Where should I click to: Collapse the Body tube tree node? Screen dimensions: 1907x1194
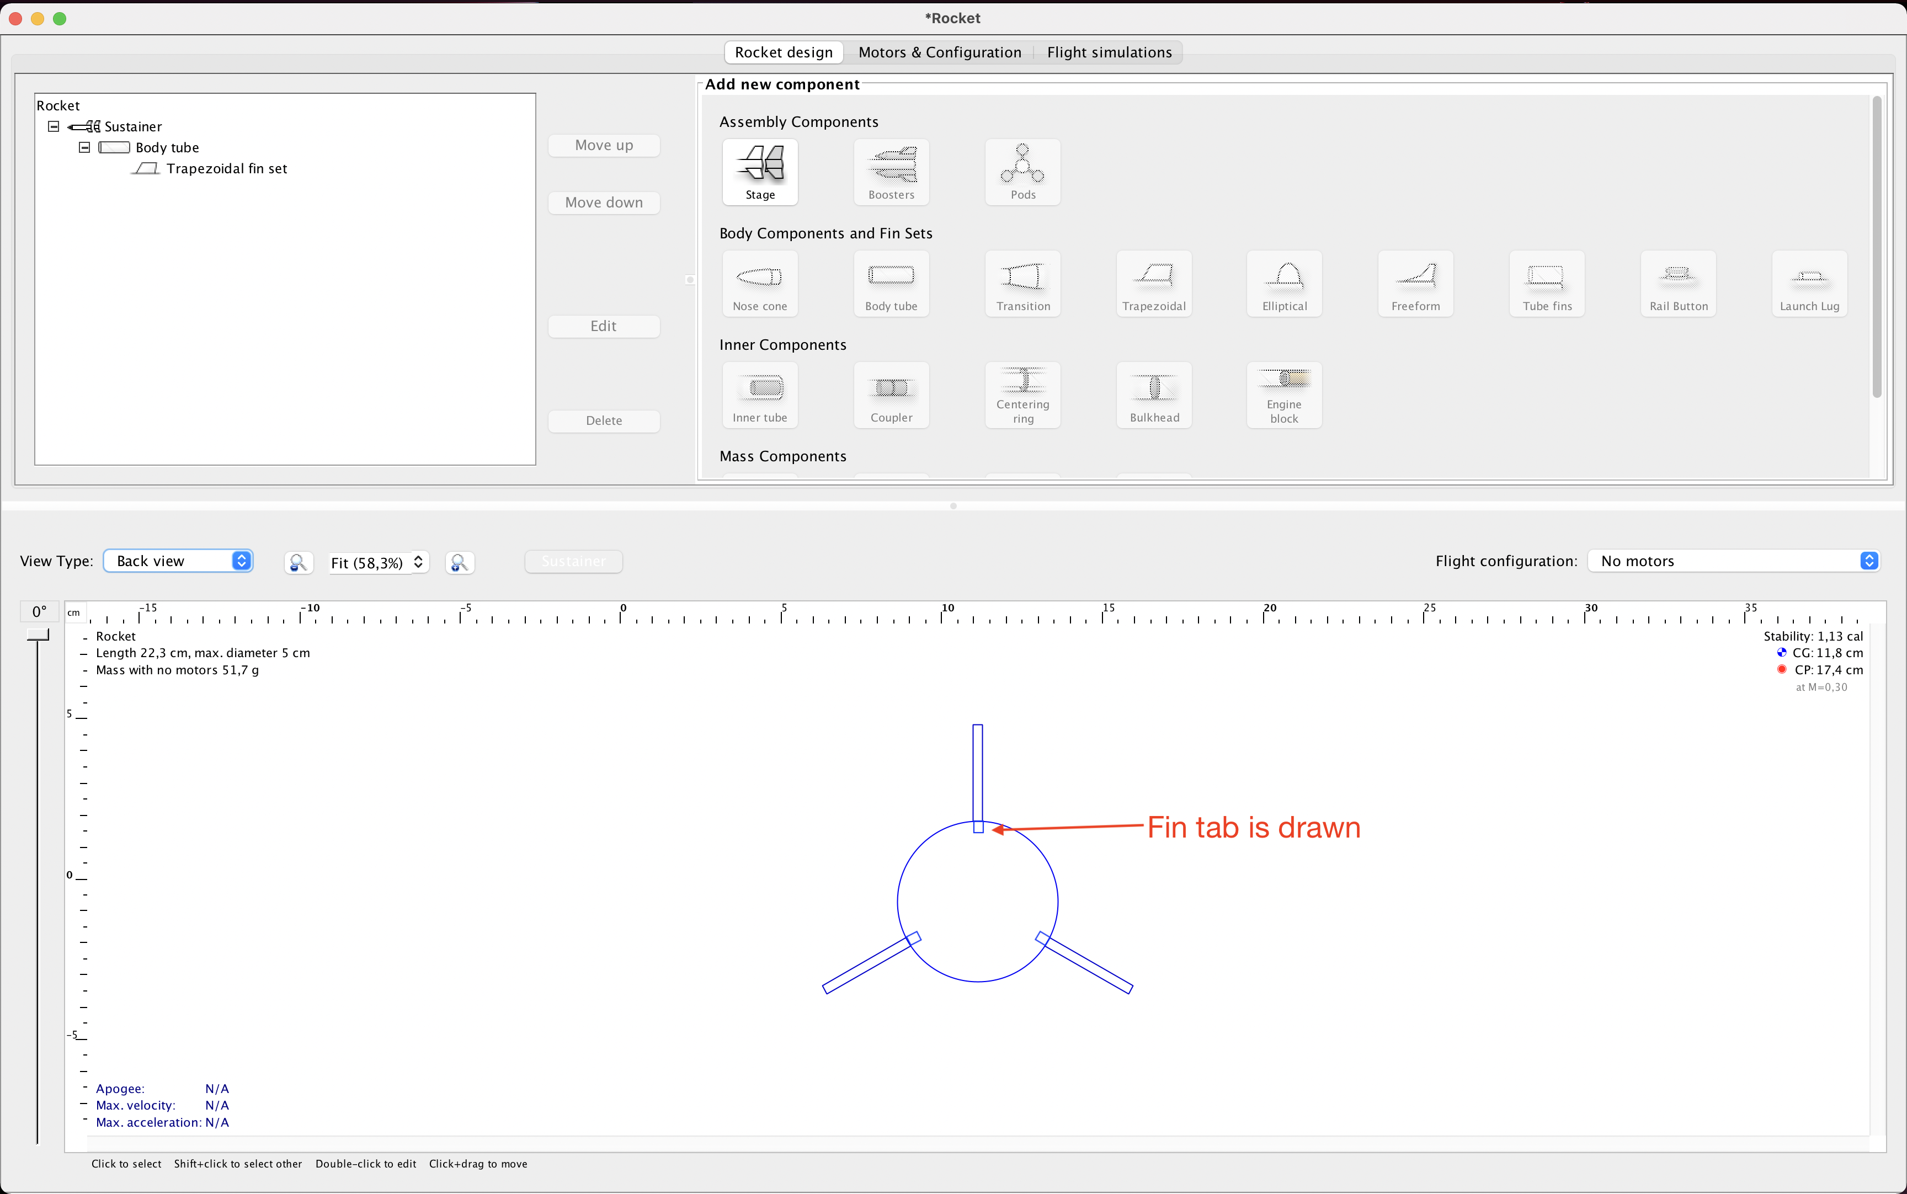tap(84, 148)
